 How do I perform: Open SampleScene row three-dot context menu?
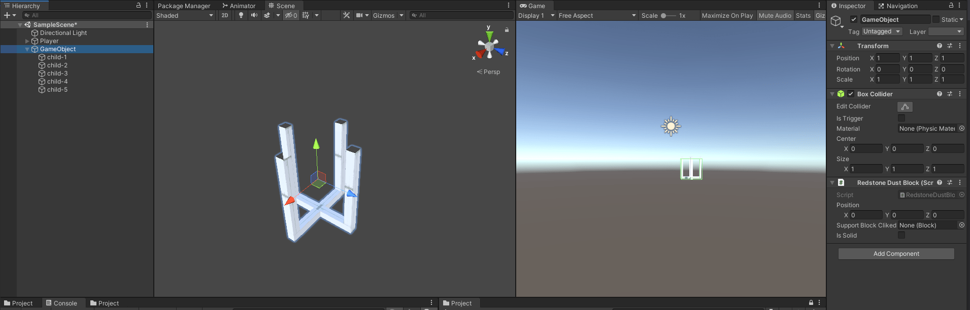click(x=147, y=24)
